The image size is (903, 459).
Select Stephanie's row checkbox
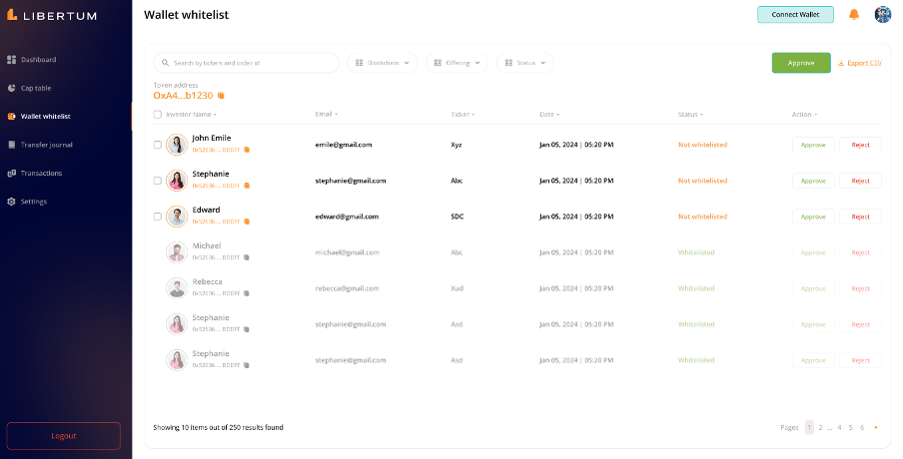pyautogui.click(x=157, y=181)
